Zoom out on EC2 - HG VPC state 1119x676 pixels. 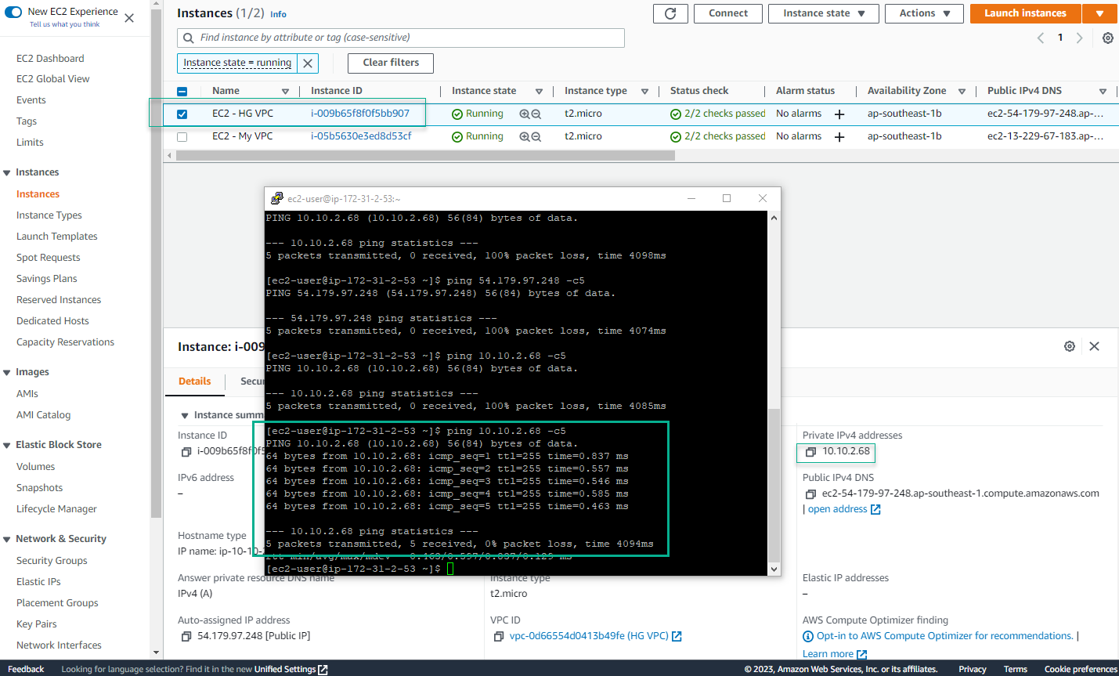[x=536, y=114]
